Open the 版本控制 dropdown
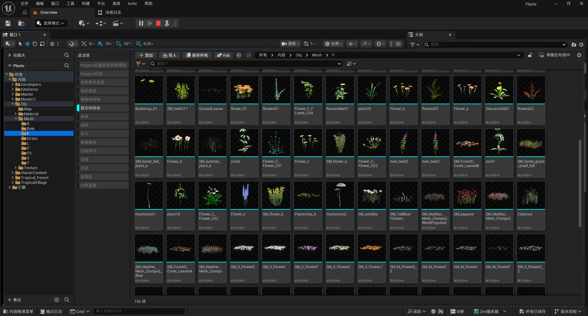The width and height of the screenshot is (588, 316). pos(567,311)
